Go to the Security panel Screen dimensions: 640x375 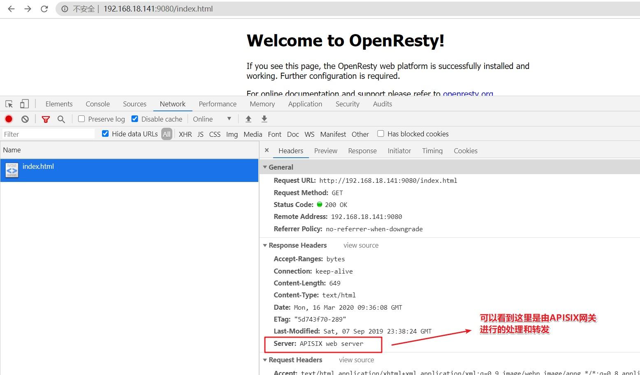click(348, 104)
